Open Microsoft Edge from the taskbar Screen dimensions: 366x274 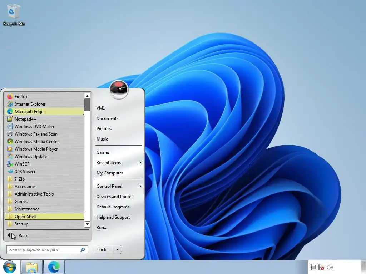tap(54, 267)
